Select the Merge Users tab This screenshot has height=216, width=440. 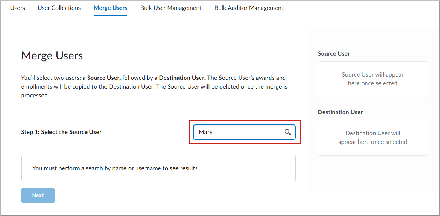pyautogui.click(x=110, y=8)
